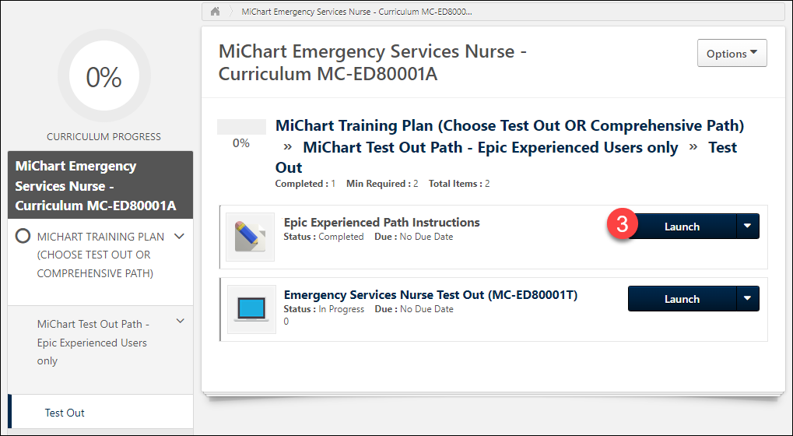
Task: Launch Emergency Services Nurse Test Out
Action: click(x=682, y=299)
